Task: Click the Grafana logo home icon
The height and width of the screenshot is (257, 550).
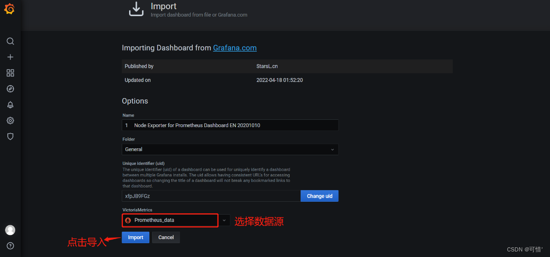Action: pyautogui.click(x=10, y=9)
